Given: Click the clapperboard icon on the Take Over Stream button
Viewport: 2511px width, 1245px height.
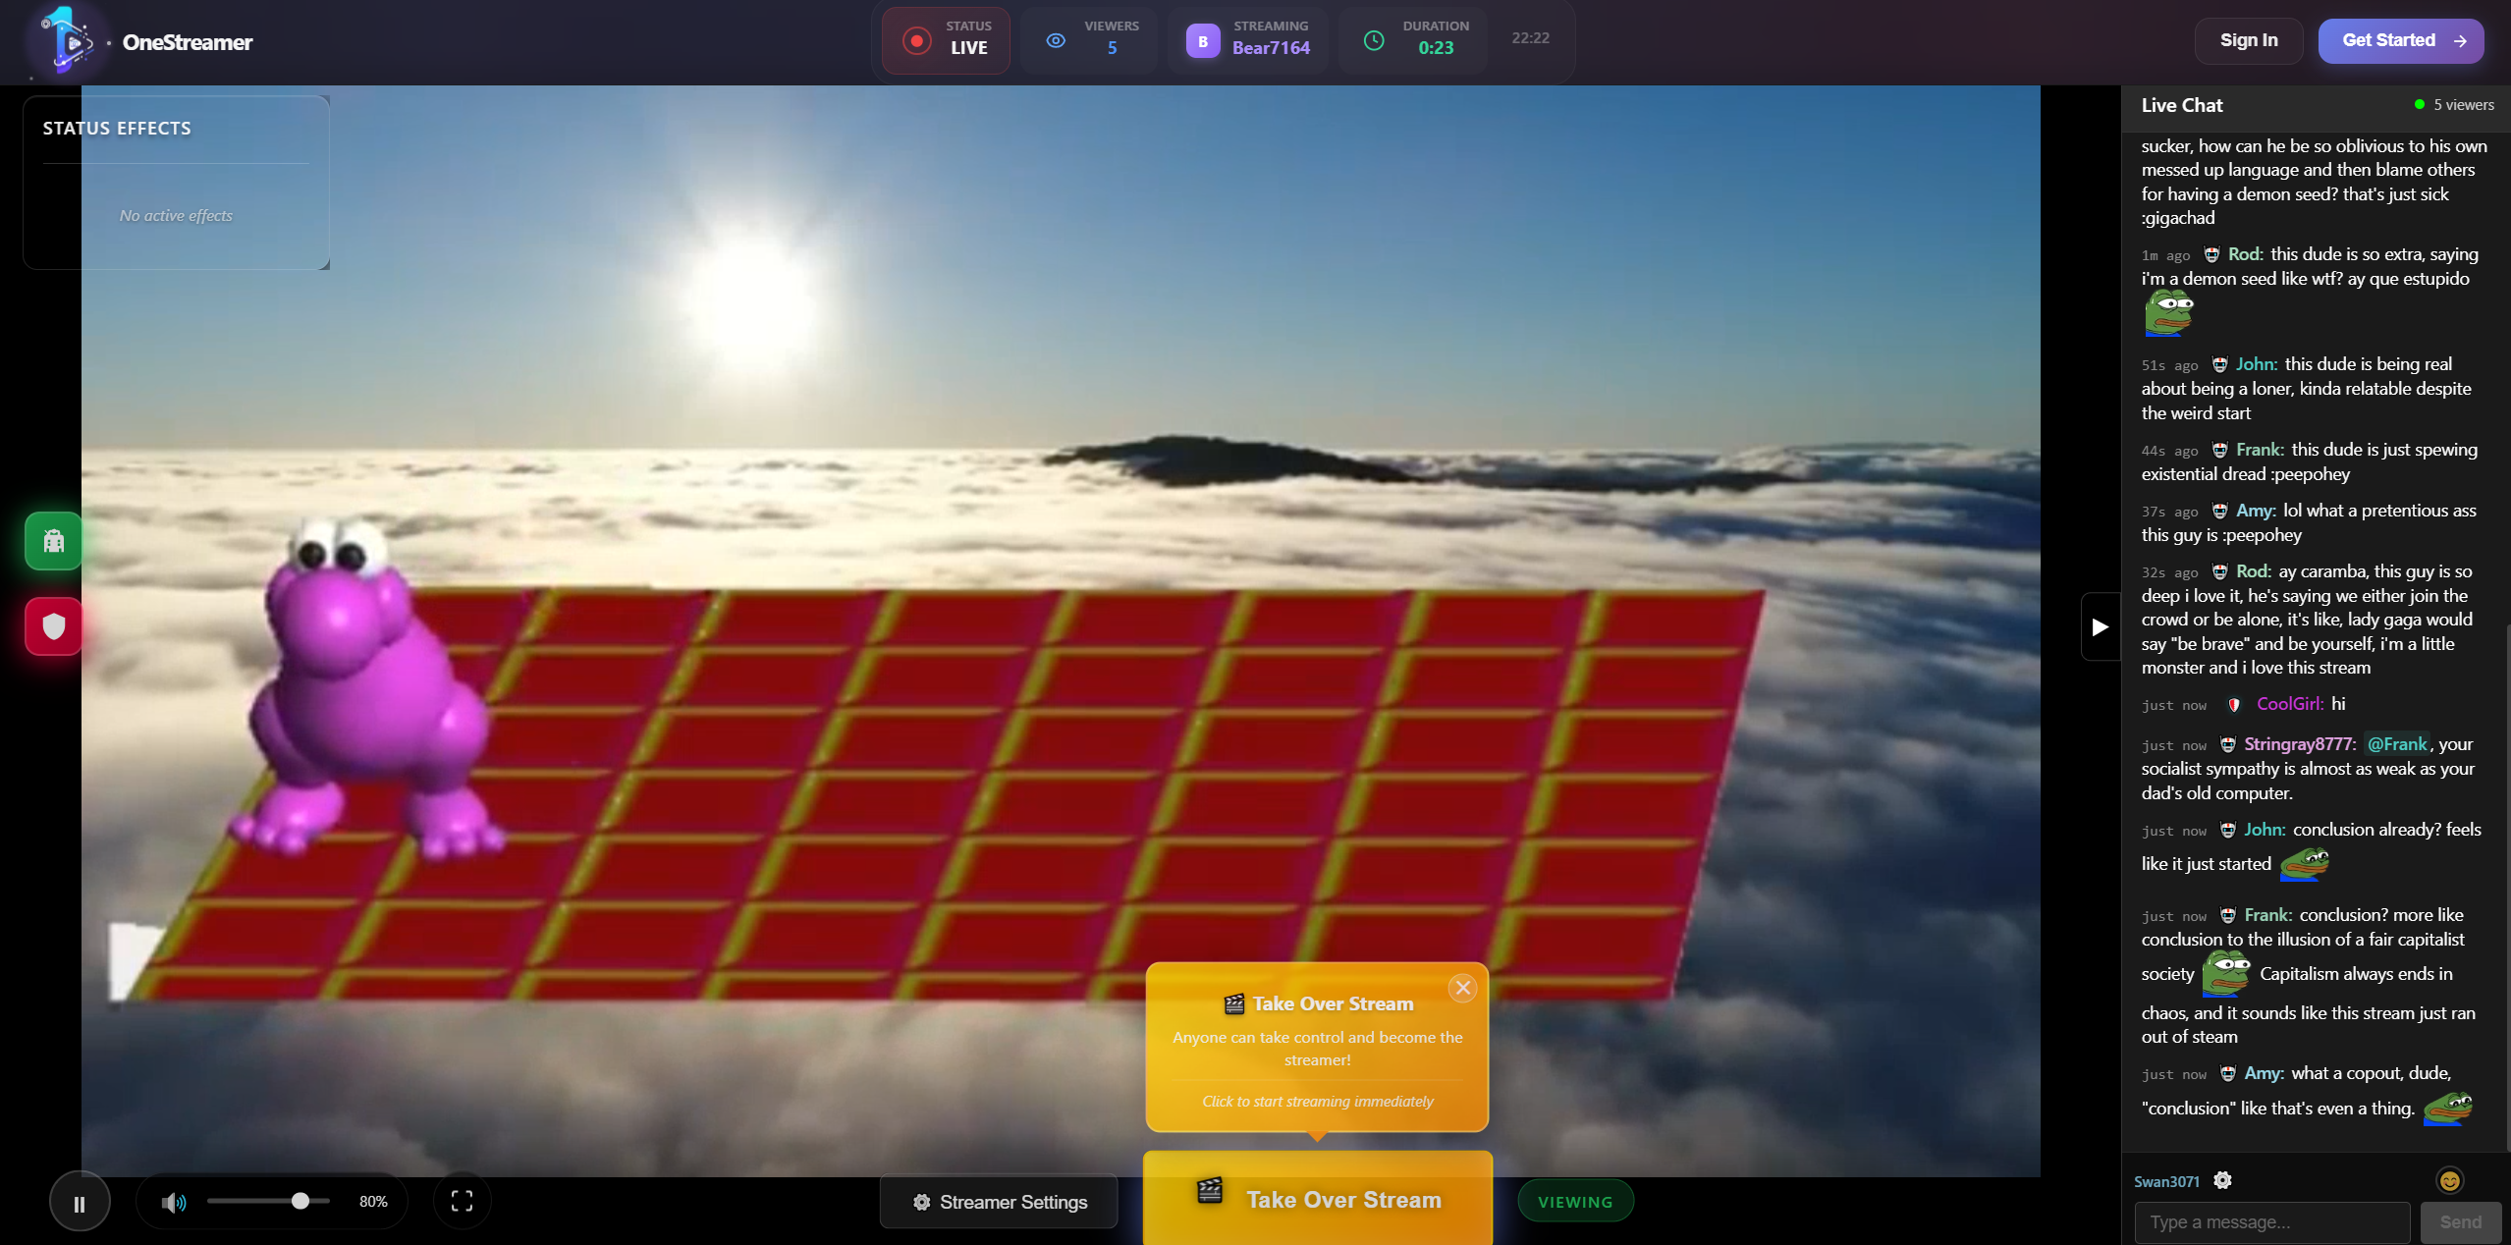Looking at the screenshot, I should point(1210,1190).
